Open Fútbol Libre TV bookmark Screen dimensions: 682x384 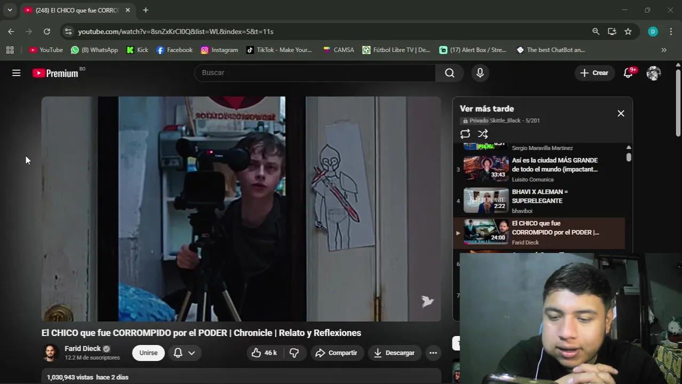point(396,50)
